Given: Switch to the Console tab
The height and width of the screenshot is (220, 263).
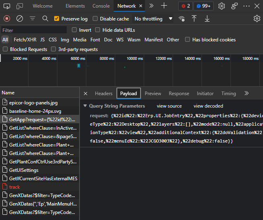Looking at the screenshot, I should 101,6.
